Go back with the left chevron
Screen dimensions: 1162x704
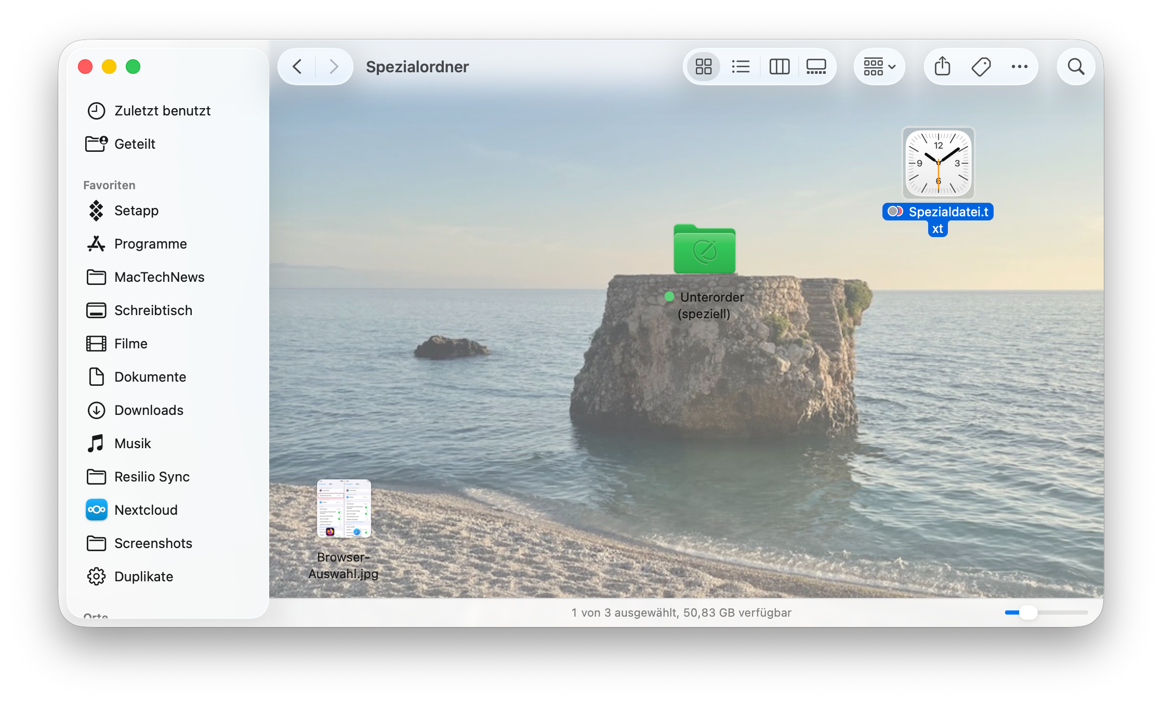(297, 67)
